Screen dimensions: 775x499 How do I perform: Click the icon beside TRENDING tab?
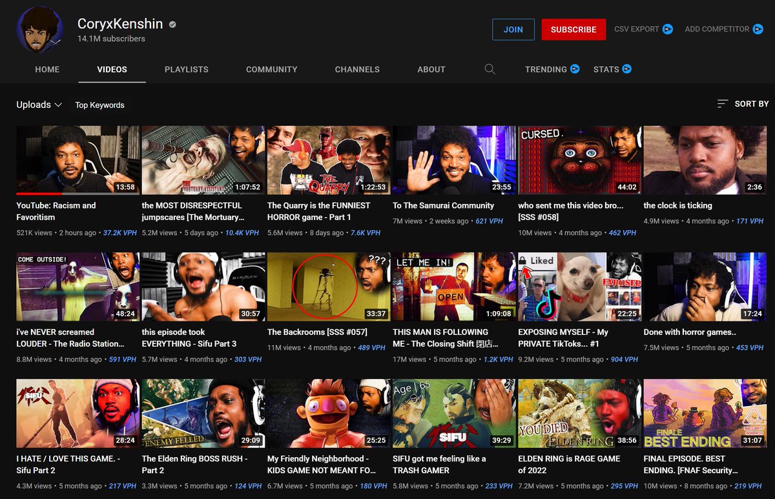[x=575, y=69]
